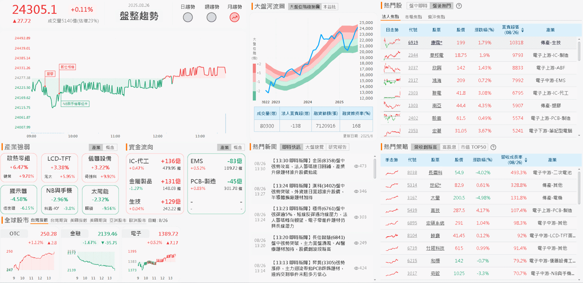Open stock code link 3037
This screenshot has width=583, height=283.
tap(413, 68)
